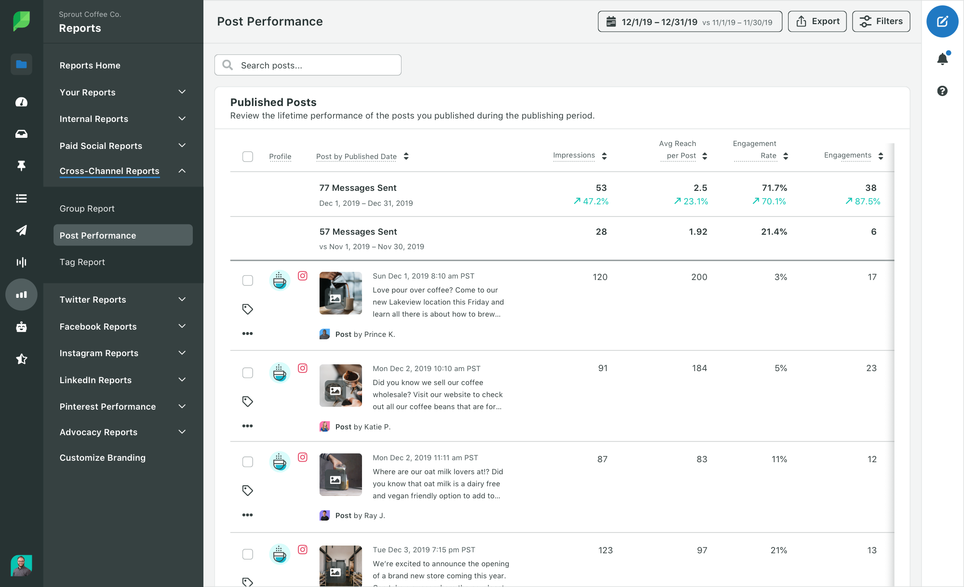Click the tag icon on the Dec 2 Ray J post
Viewport: 964px width, 587px height.
(248, 491)
